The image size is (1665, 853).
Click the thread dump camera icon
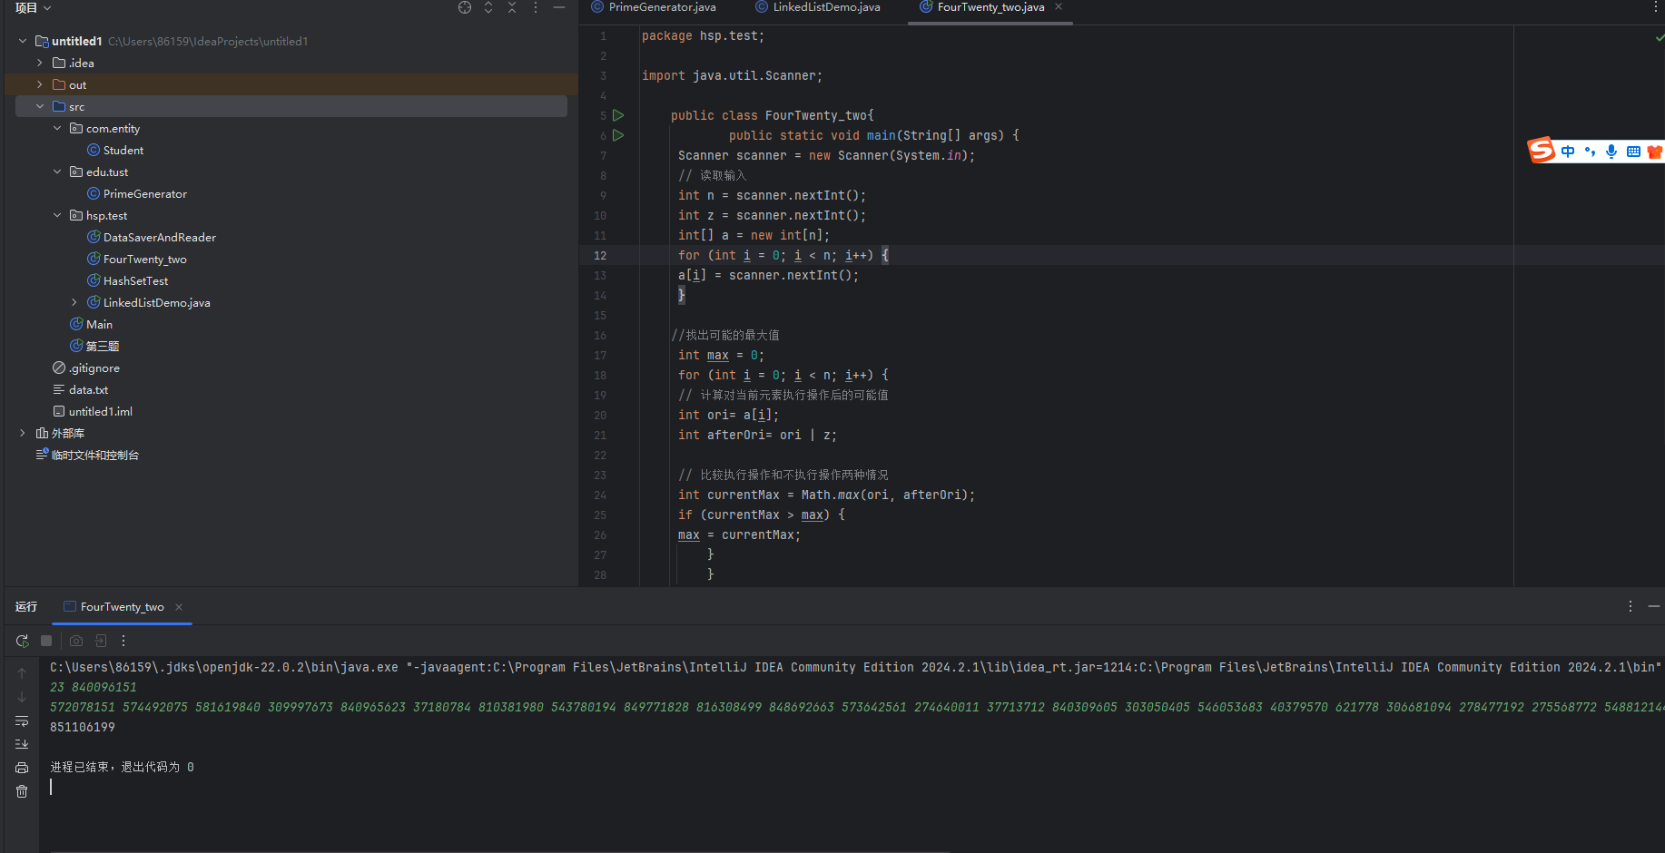(76, 641)
